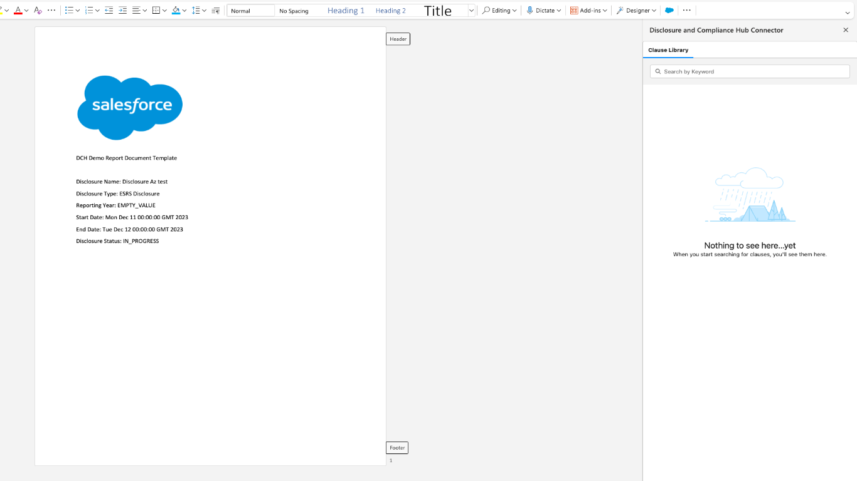857x481 pixels.
Task: Expand the styles gallery dropdown
Action: tap(471, 11)
